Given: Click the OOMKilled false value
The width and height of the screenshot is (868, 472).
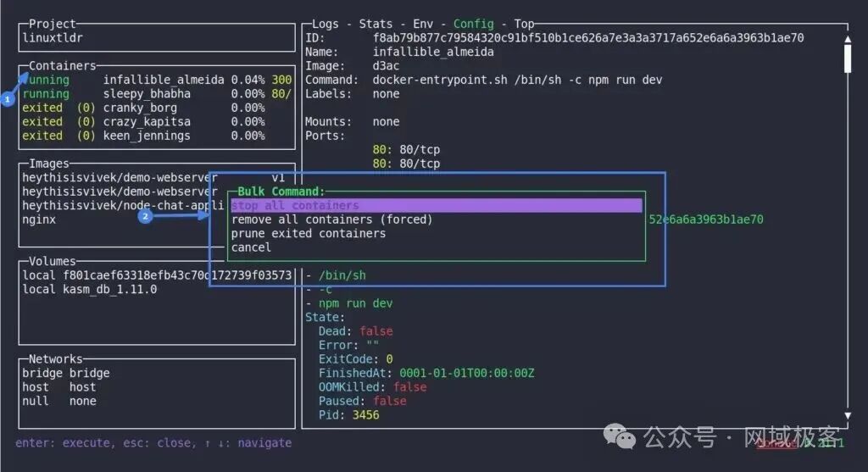Looking at the screenshot, I should [x=409, y=386].
